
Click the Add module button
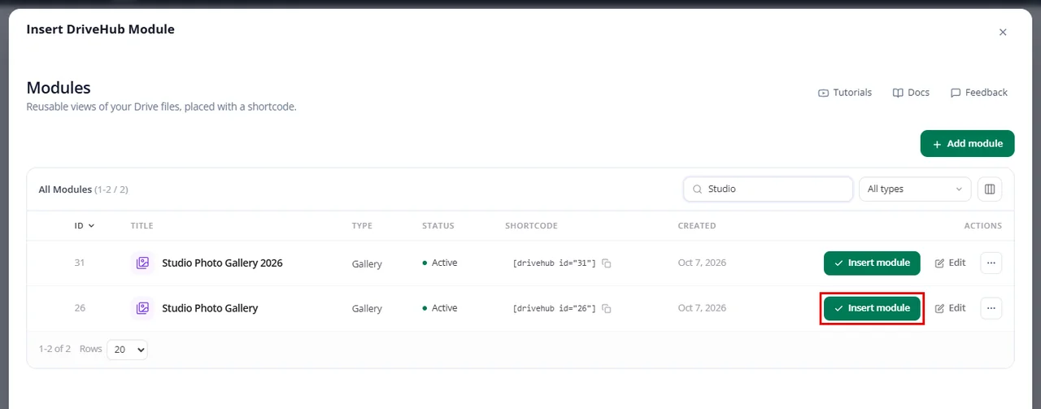coord(968,143)
